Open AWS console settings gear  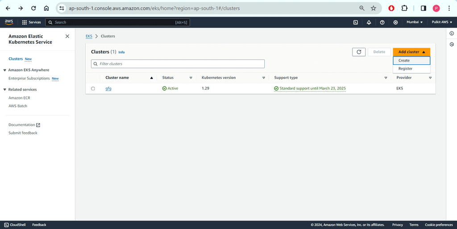coord(395,22)
